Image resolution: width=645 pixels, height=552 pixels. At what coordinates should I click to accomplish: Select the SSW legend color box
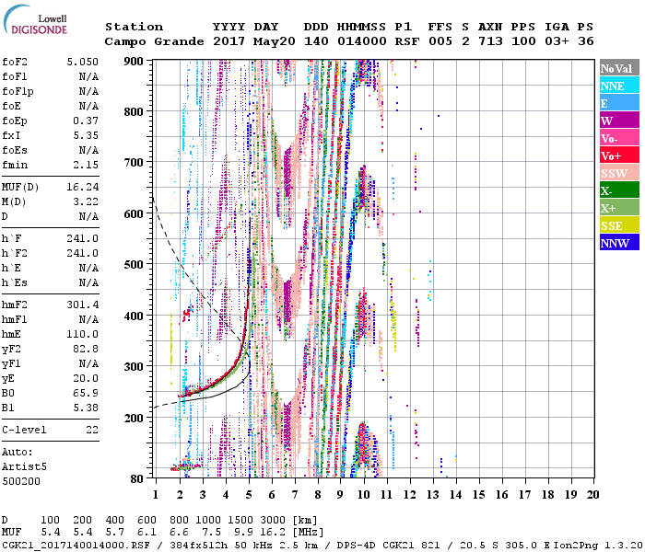point(619,173)
